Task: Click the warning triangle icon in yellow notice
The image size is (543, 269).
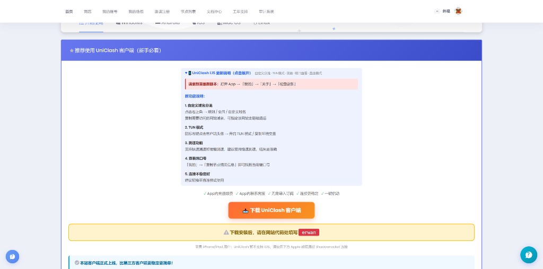Action: (226, 232)
